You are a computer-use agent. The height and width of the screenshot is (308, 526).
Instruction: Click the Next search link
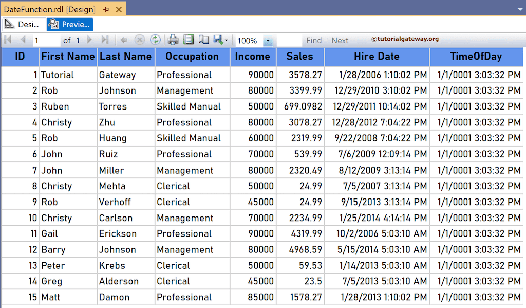[340, 40]
